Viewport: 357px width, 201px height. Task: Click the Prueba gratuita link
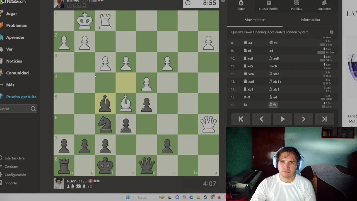[x=21, y=97]
